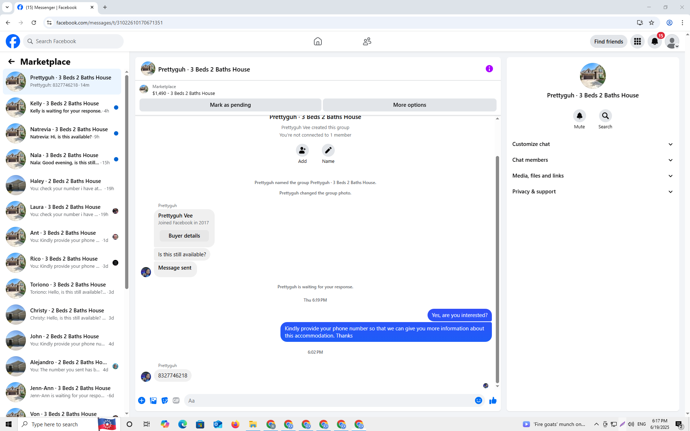Show hidden system tray icons

596,424
